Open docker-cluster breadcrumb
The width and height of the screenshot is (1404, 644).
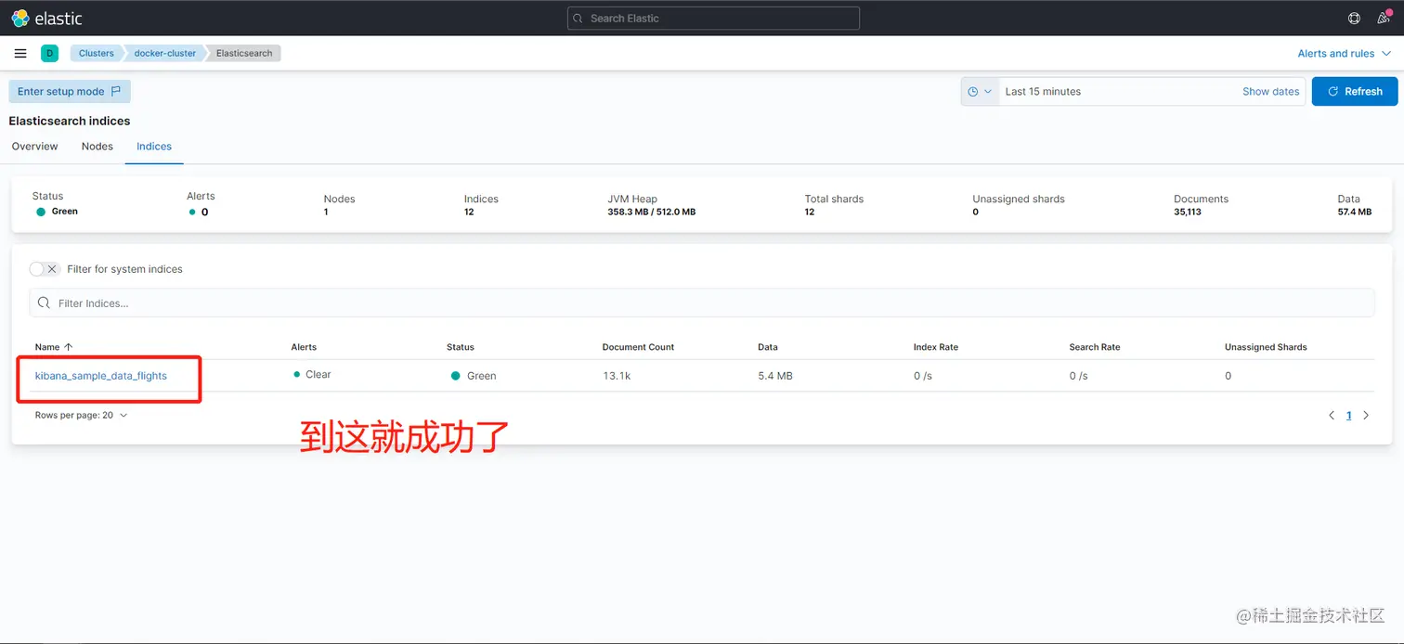coord(165,54)
